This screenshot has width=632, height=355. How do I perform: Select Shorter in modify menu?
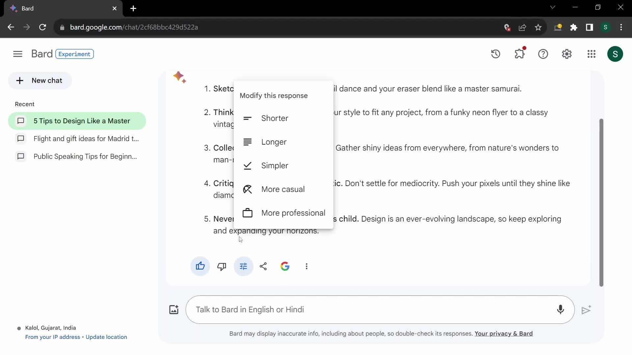pos(283,118)
